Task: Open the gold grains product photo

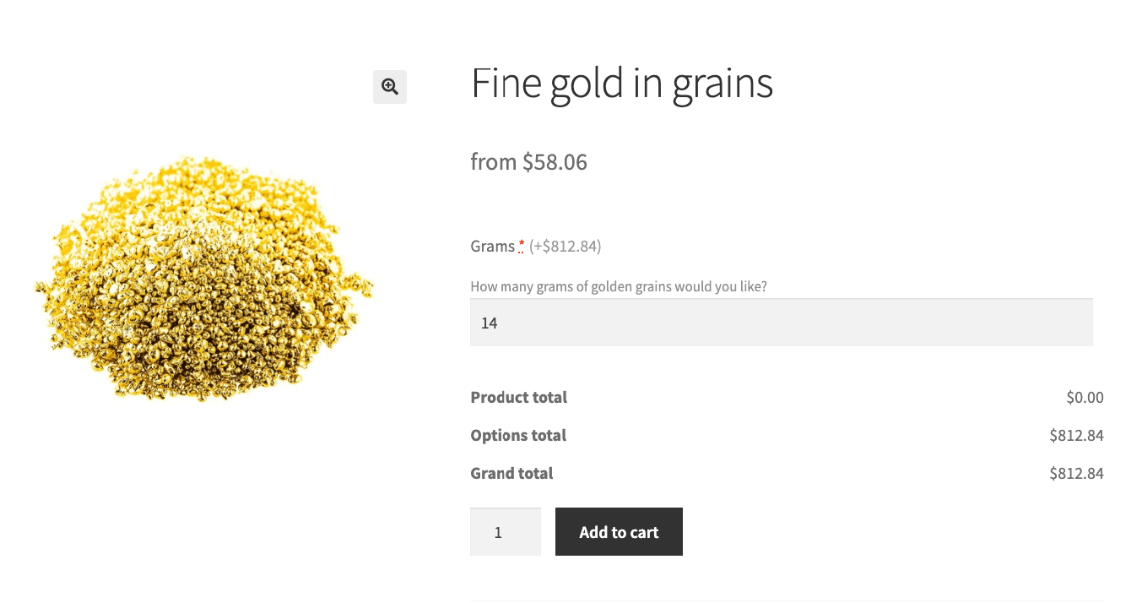Action: pyautogui.click(x=203, y=279)
